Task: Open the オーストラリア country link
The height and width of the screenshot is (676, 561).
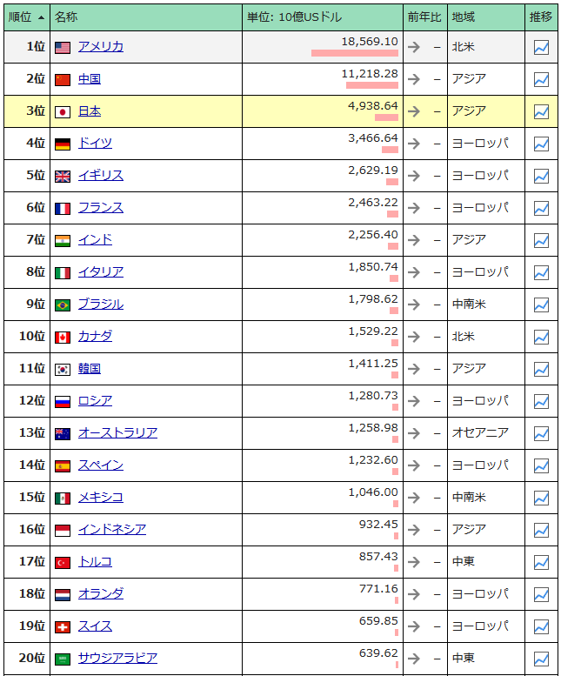Action: tap(117, 433)
